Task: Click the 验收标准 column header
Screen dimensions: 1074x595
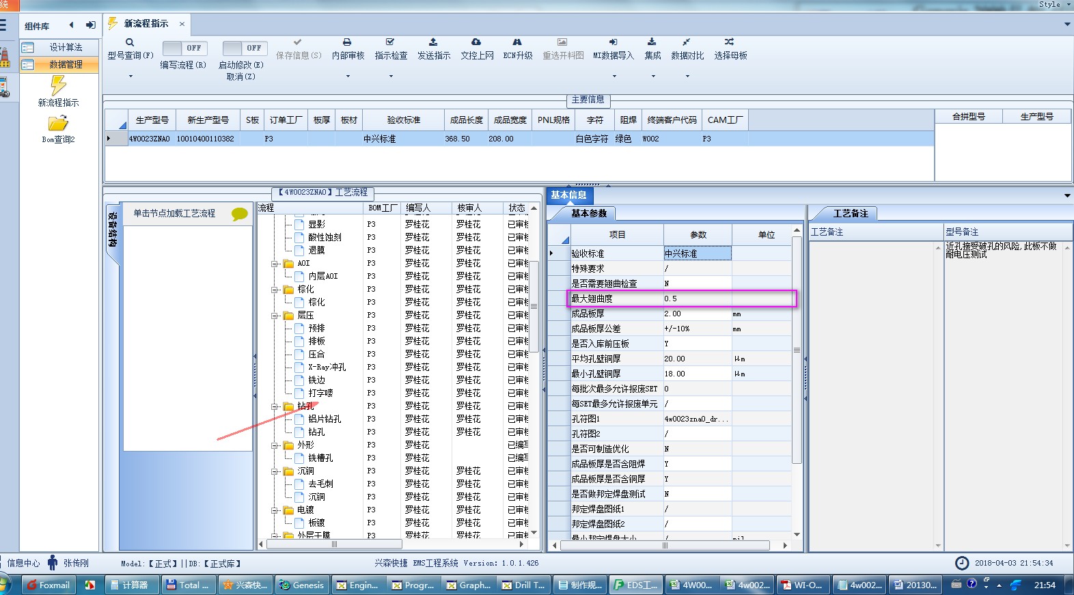Action: (403, 120)
